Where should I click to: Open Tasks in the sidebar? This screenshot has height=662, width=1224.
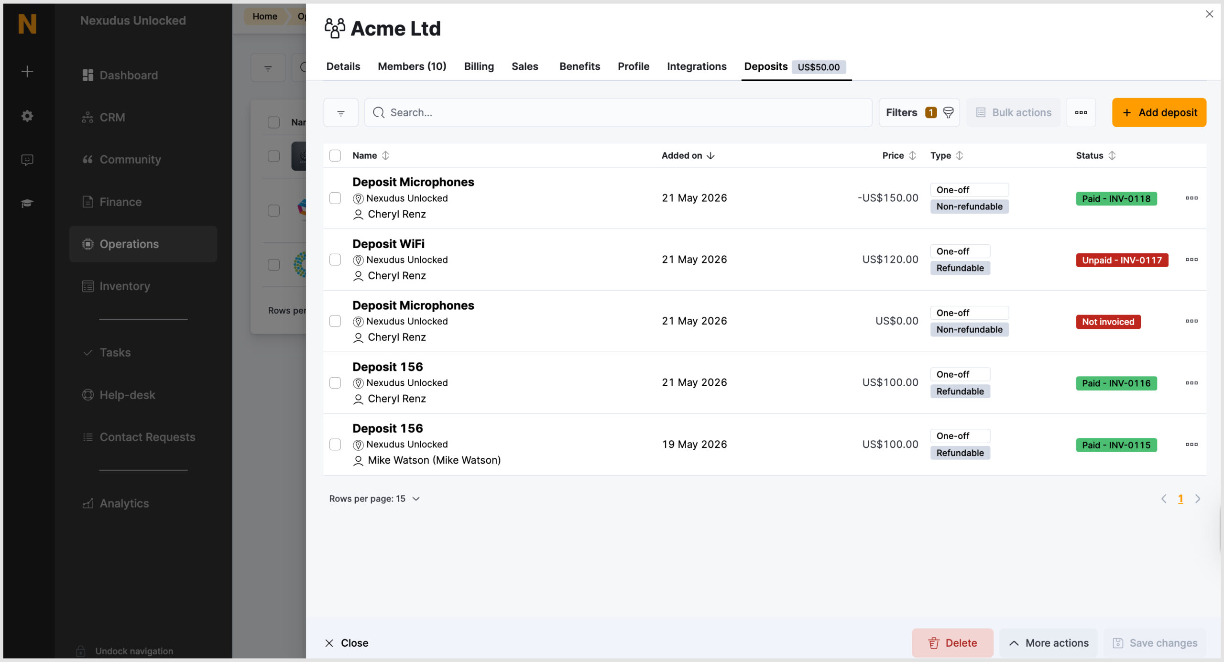pyautogui.click(x=143, y=352)
